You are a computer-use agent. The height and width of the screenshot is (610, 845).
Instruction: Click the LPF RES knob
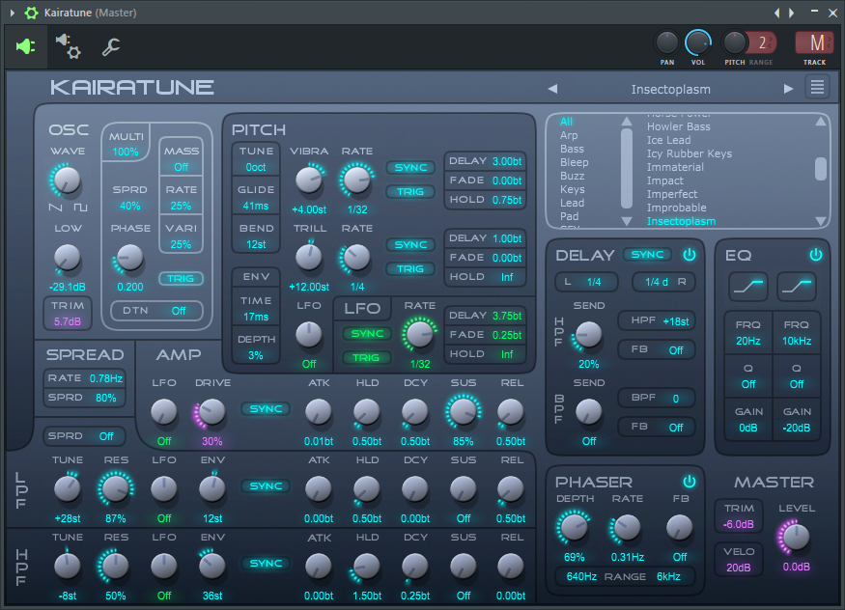point(115,488)
